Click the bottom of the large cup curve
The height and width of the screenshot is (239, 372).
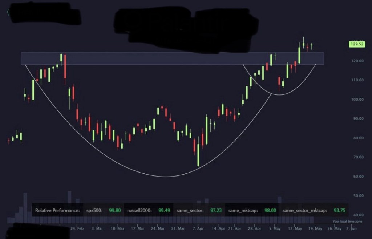point(166,177)
